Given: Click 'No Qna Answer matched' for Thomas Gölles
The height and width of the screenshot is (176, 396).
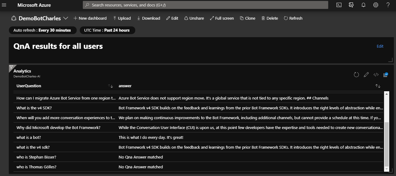Looking at the screenshot, I should (141, 167).
